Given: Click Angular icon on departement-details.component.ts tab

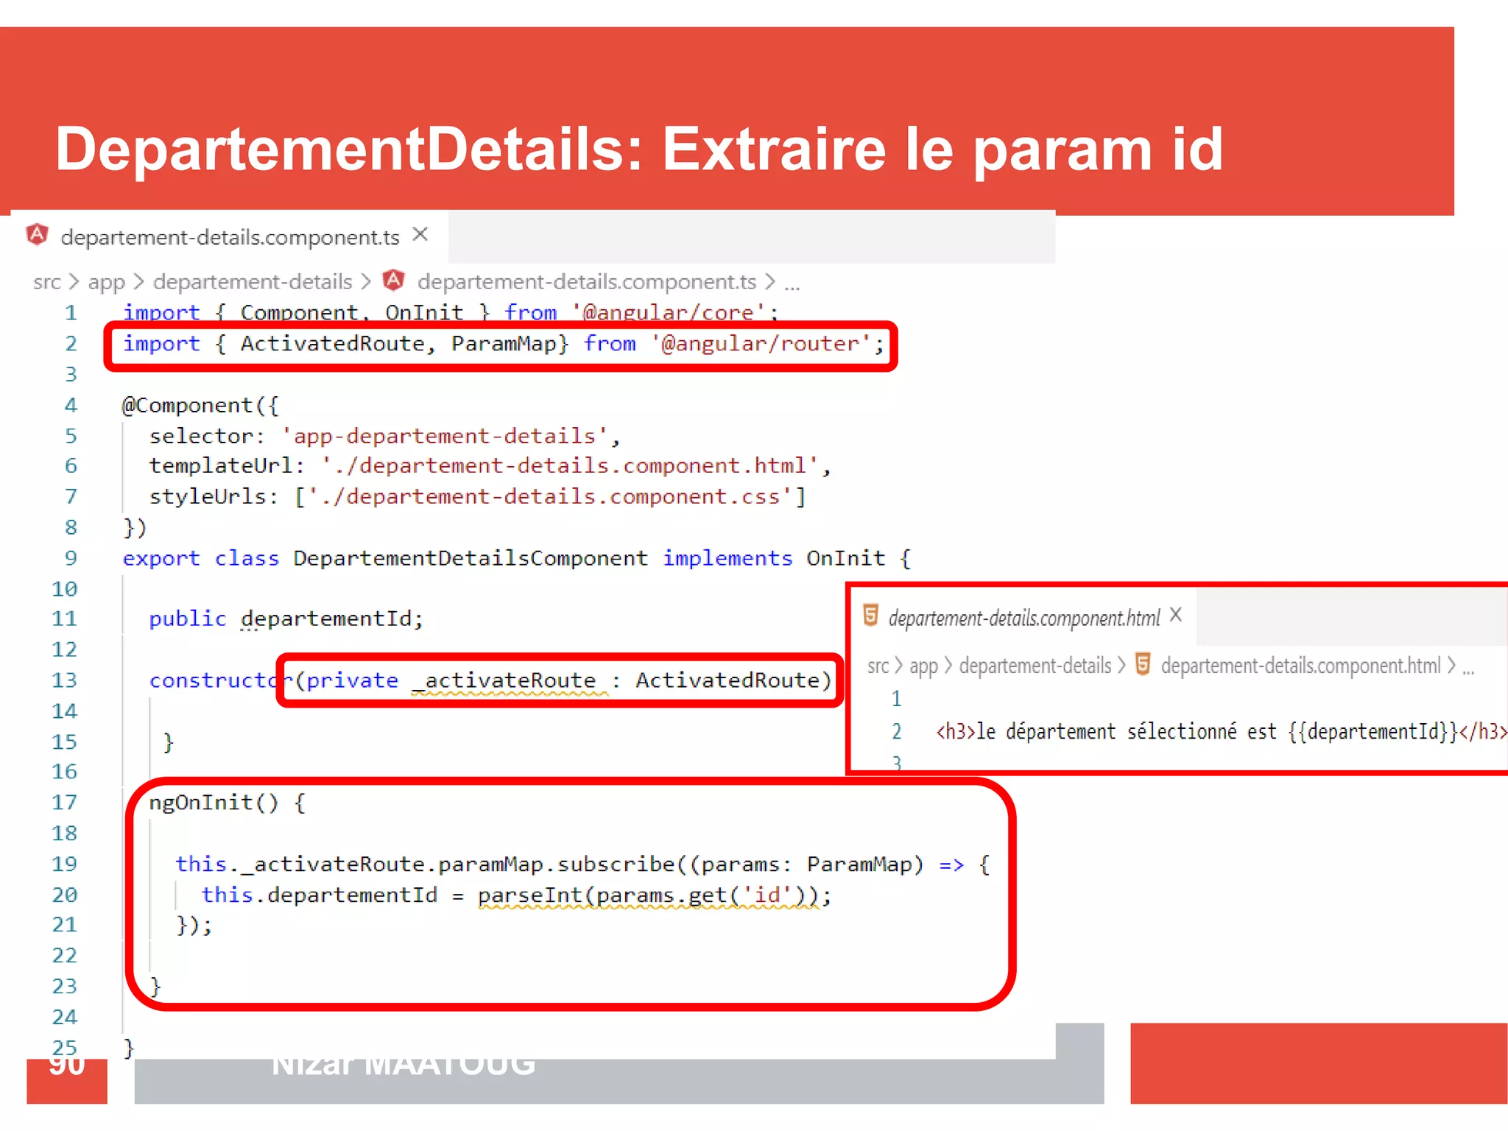Looking at the screenshot, I should tap(37, 235).
